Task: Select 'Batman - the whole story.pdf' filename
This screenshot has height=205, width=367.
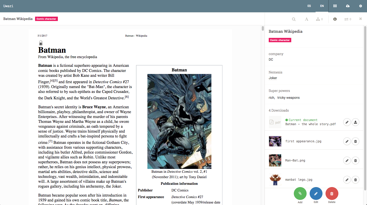Action: 310,124
